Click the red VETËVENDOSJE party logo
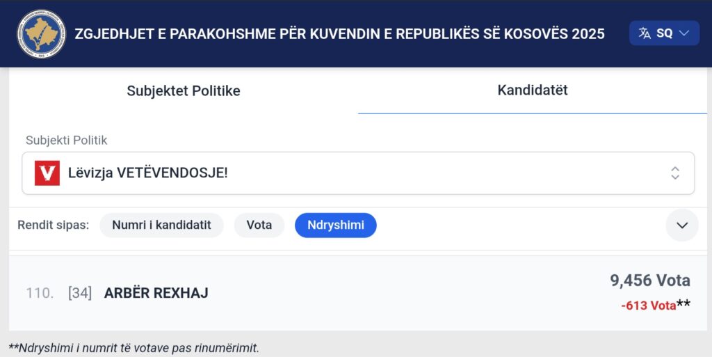The width and height of the screenshot is (712, 357). pyautogui.click(x=47, y=173)
